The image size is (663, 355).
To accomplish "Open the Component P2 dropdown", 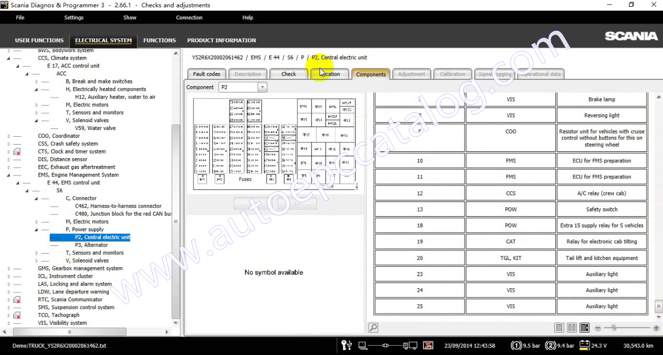I will point(262,87).
